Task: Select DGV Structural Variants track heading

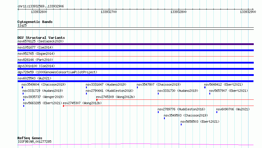Action: click(x=41, y=38)
